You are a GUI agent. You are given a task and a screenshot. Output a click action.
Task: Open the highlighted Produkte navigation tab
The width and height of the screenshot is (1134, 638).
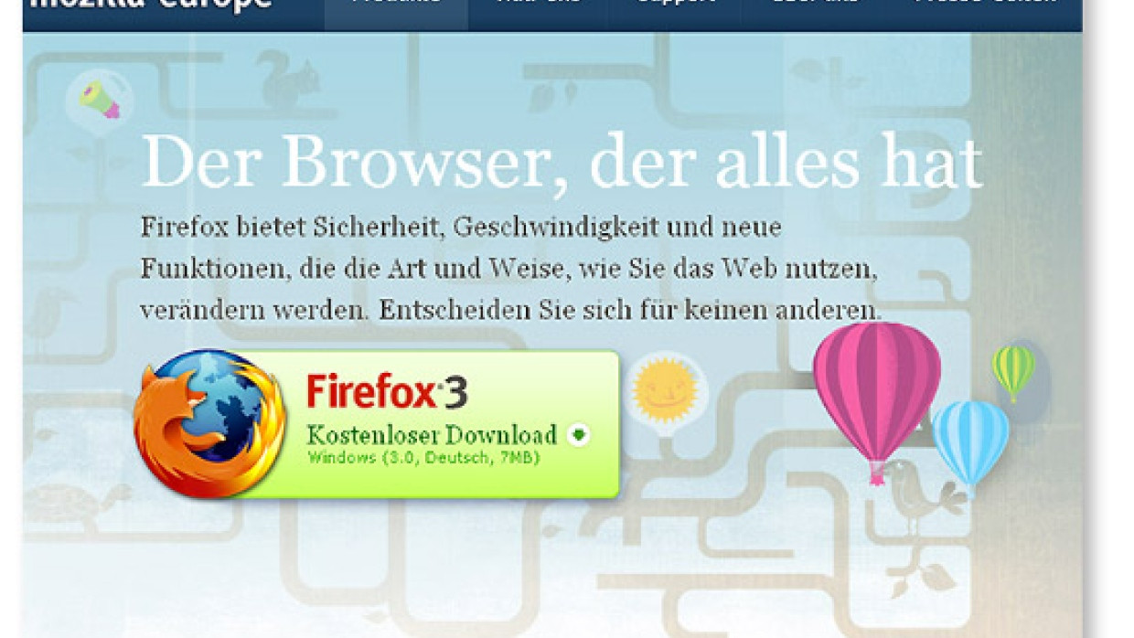[396, 9]
